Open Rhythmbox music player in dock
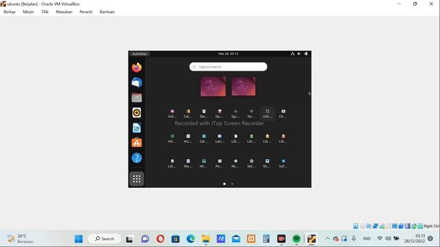 tap(137, 113)
